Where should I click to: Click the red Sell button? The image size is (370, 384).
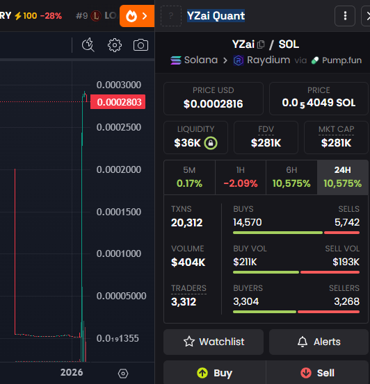318,373
